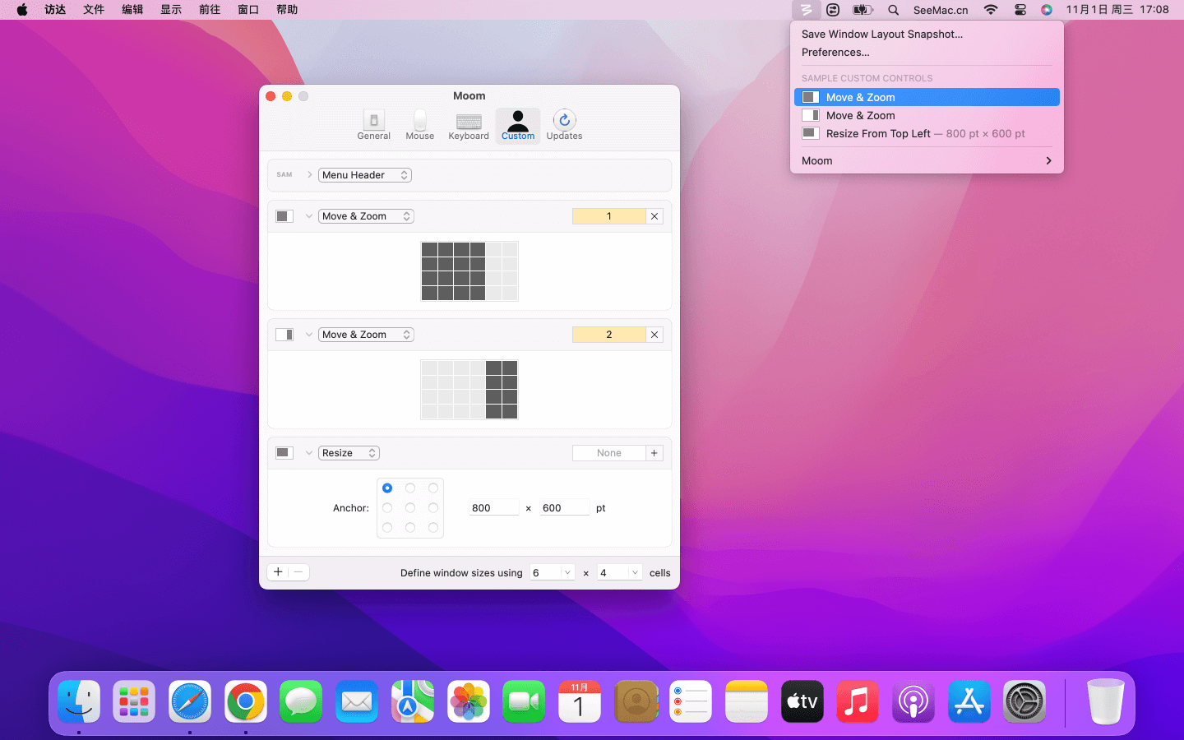
Task: Click the height field showing 600
Action: (565, 508)
